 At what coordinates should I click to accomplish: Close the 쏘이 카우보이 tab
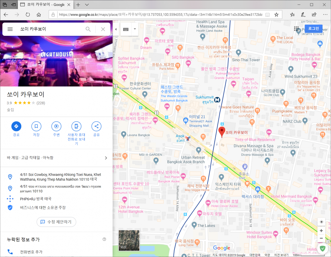coord(69,5)
